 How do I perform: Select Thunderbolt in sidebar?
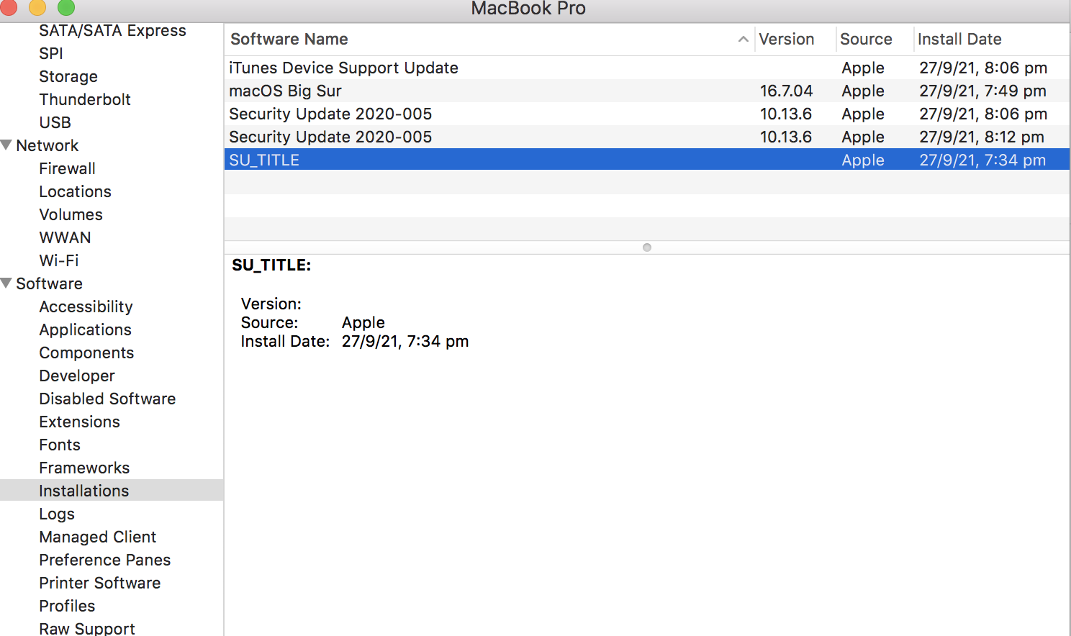pyautogui.click(x=85, y=99)
